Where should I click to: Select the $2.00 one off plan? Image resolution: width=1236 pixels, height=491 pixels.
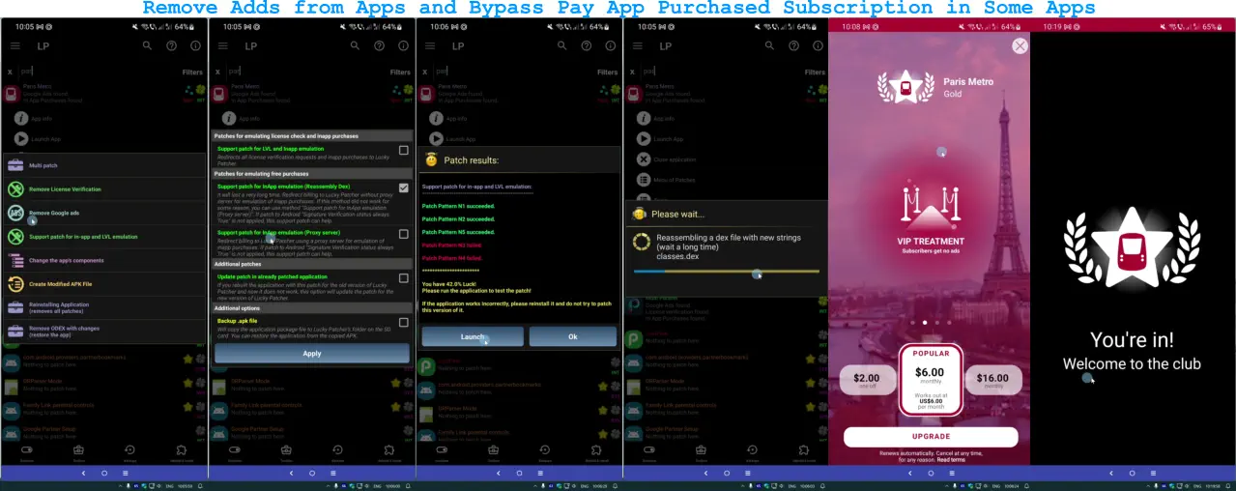(x=866, y=380)
